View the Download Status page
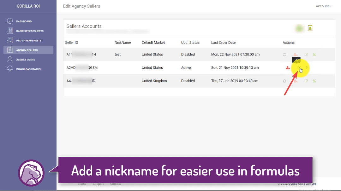The image size is (341, 191). pos(28,69)
